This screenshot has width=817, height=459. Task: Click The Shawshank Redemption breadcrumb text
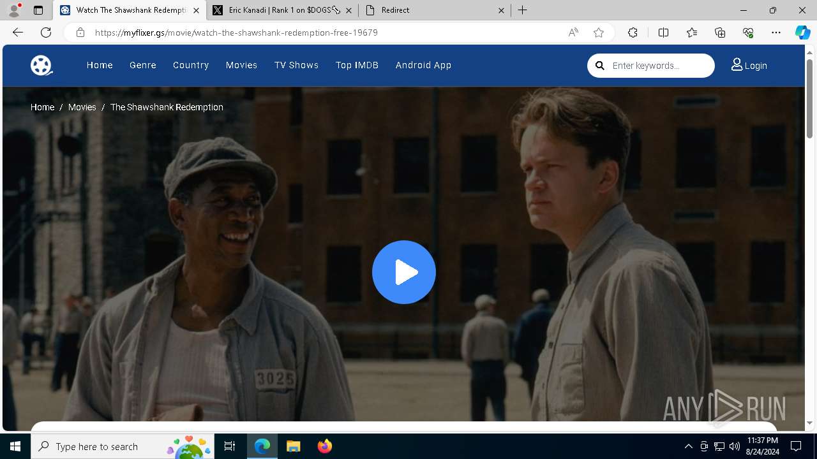[x=167, y=107]
